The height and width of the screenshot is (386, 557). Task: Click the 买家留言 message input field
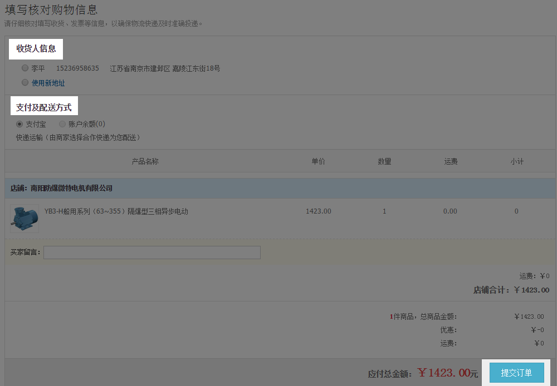[152, 253]
